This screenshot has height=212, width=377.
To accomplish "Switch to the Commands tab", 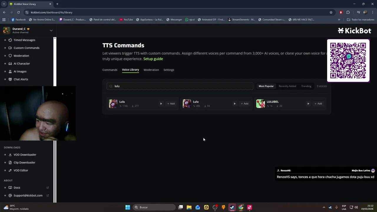I will tap(110, 70).
